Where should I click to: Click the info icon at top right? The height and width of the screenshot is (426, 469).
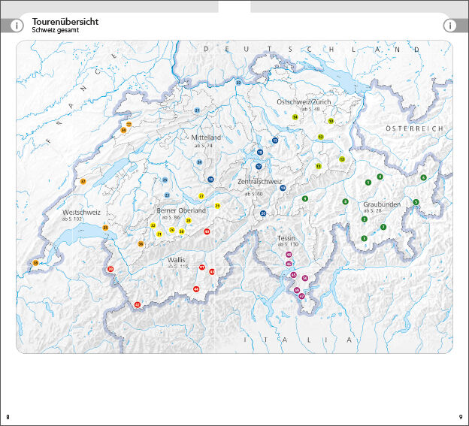click(450, 25)
